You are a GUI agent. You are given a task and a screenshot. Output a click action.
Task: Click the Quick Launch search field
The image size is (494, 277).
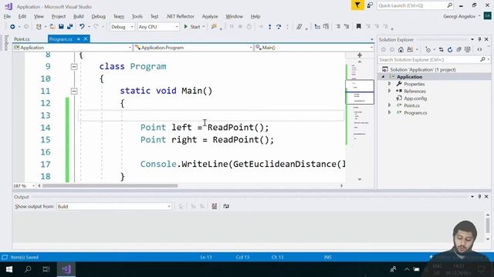[x=415, y=5]
